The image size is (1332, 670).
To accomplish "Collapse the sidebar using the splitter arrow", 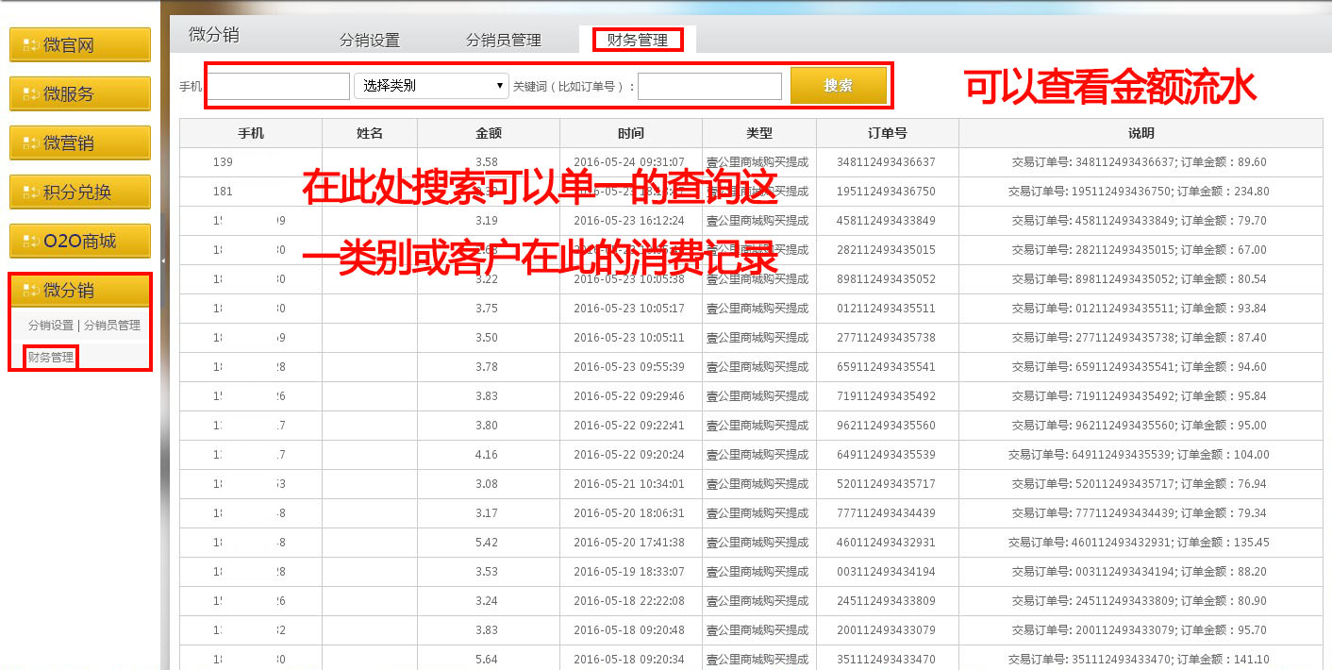I will [164, 260].
